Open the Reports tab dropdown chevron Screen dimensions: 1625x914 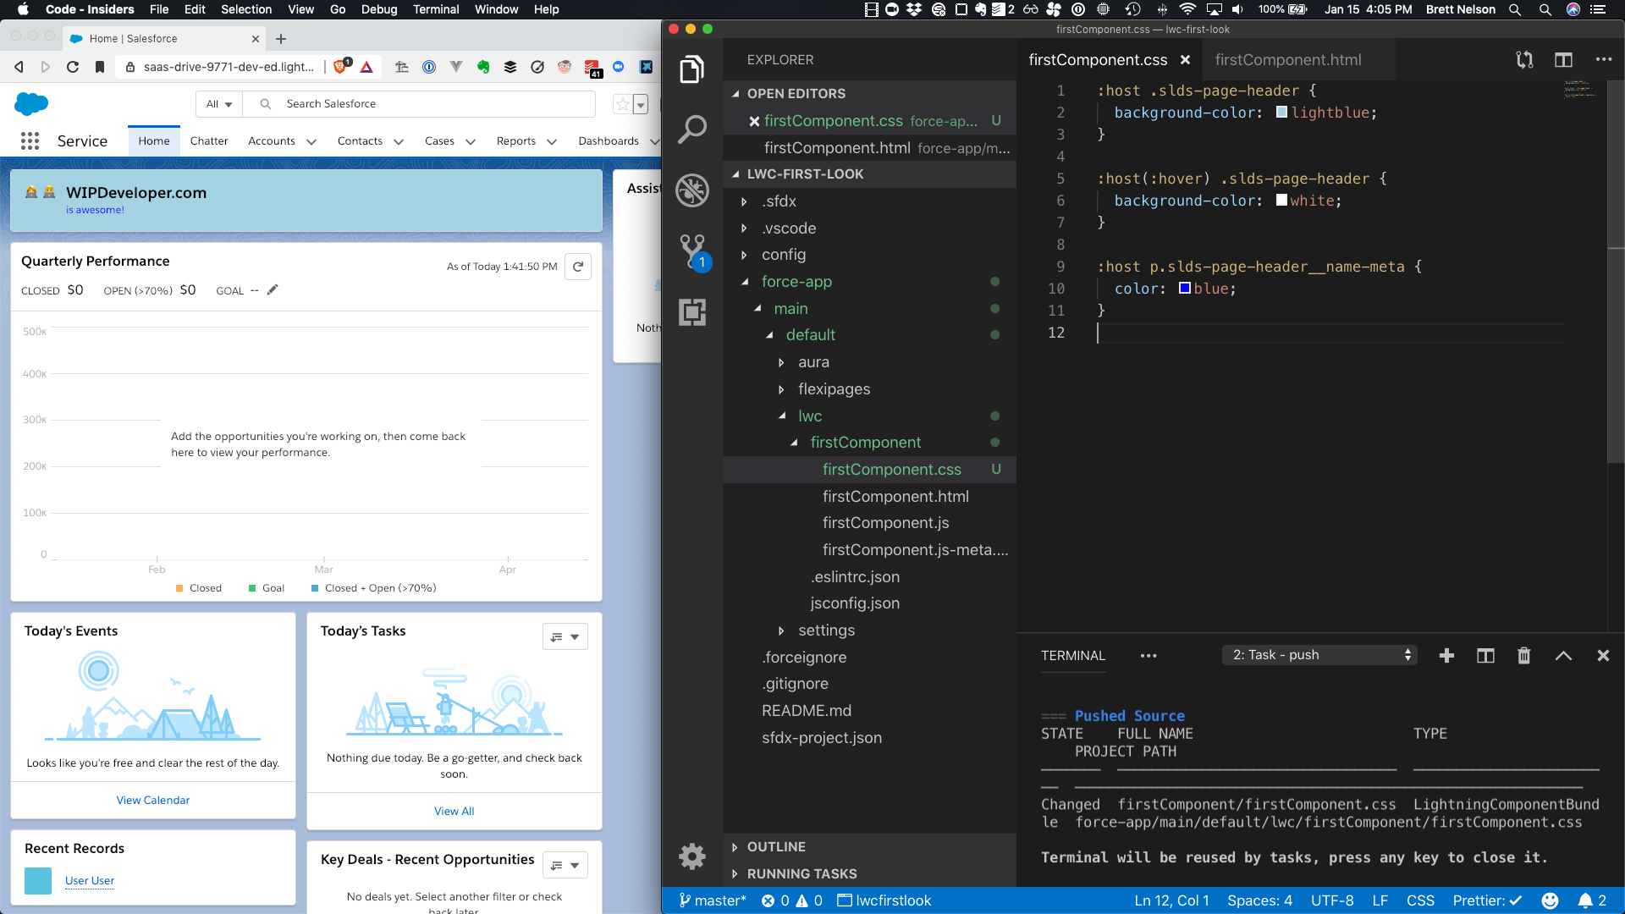coord(552,142)
